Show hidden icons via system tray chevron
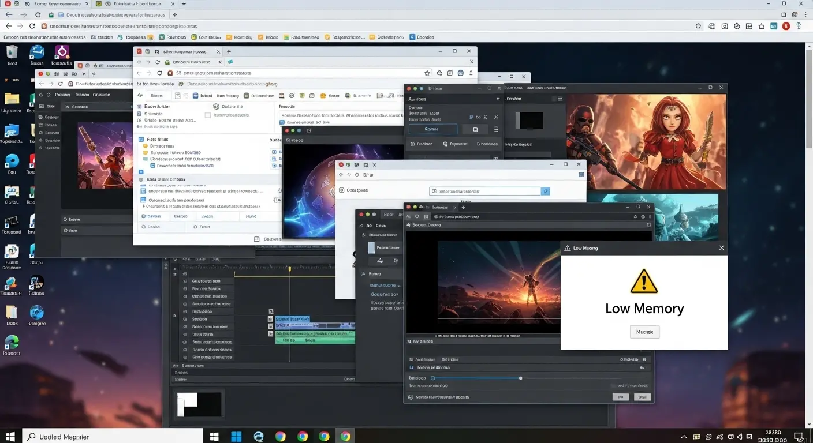Screen dimensions: 813x443 pyautogui.click(x=684, y=437)
